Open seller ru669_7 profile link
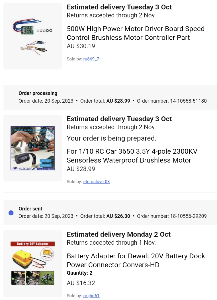Screen dimensions: 217x300 click(91, 59)
